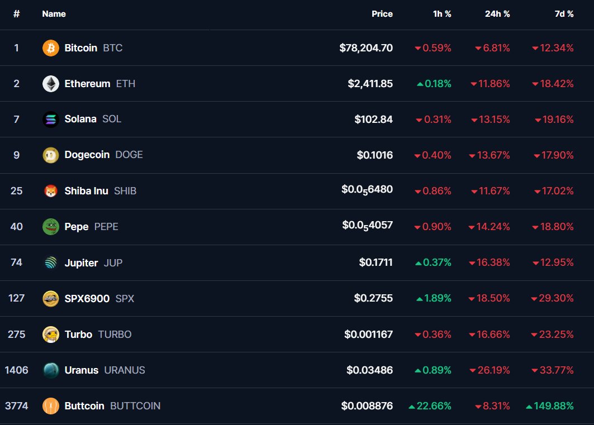Click the Bitcoin orange logo icon
594x425 pixels.
(51, 48)
